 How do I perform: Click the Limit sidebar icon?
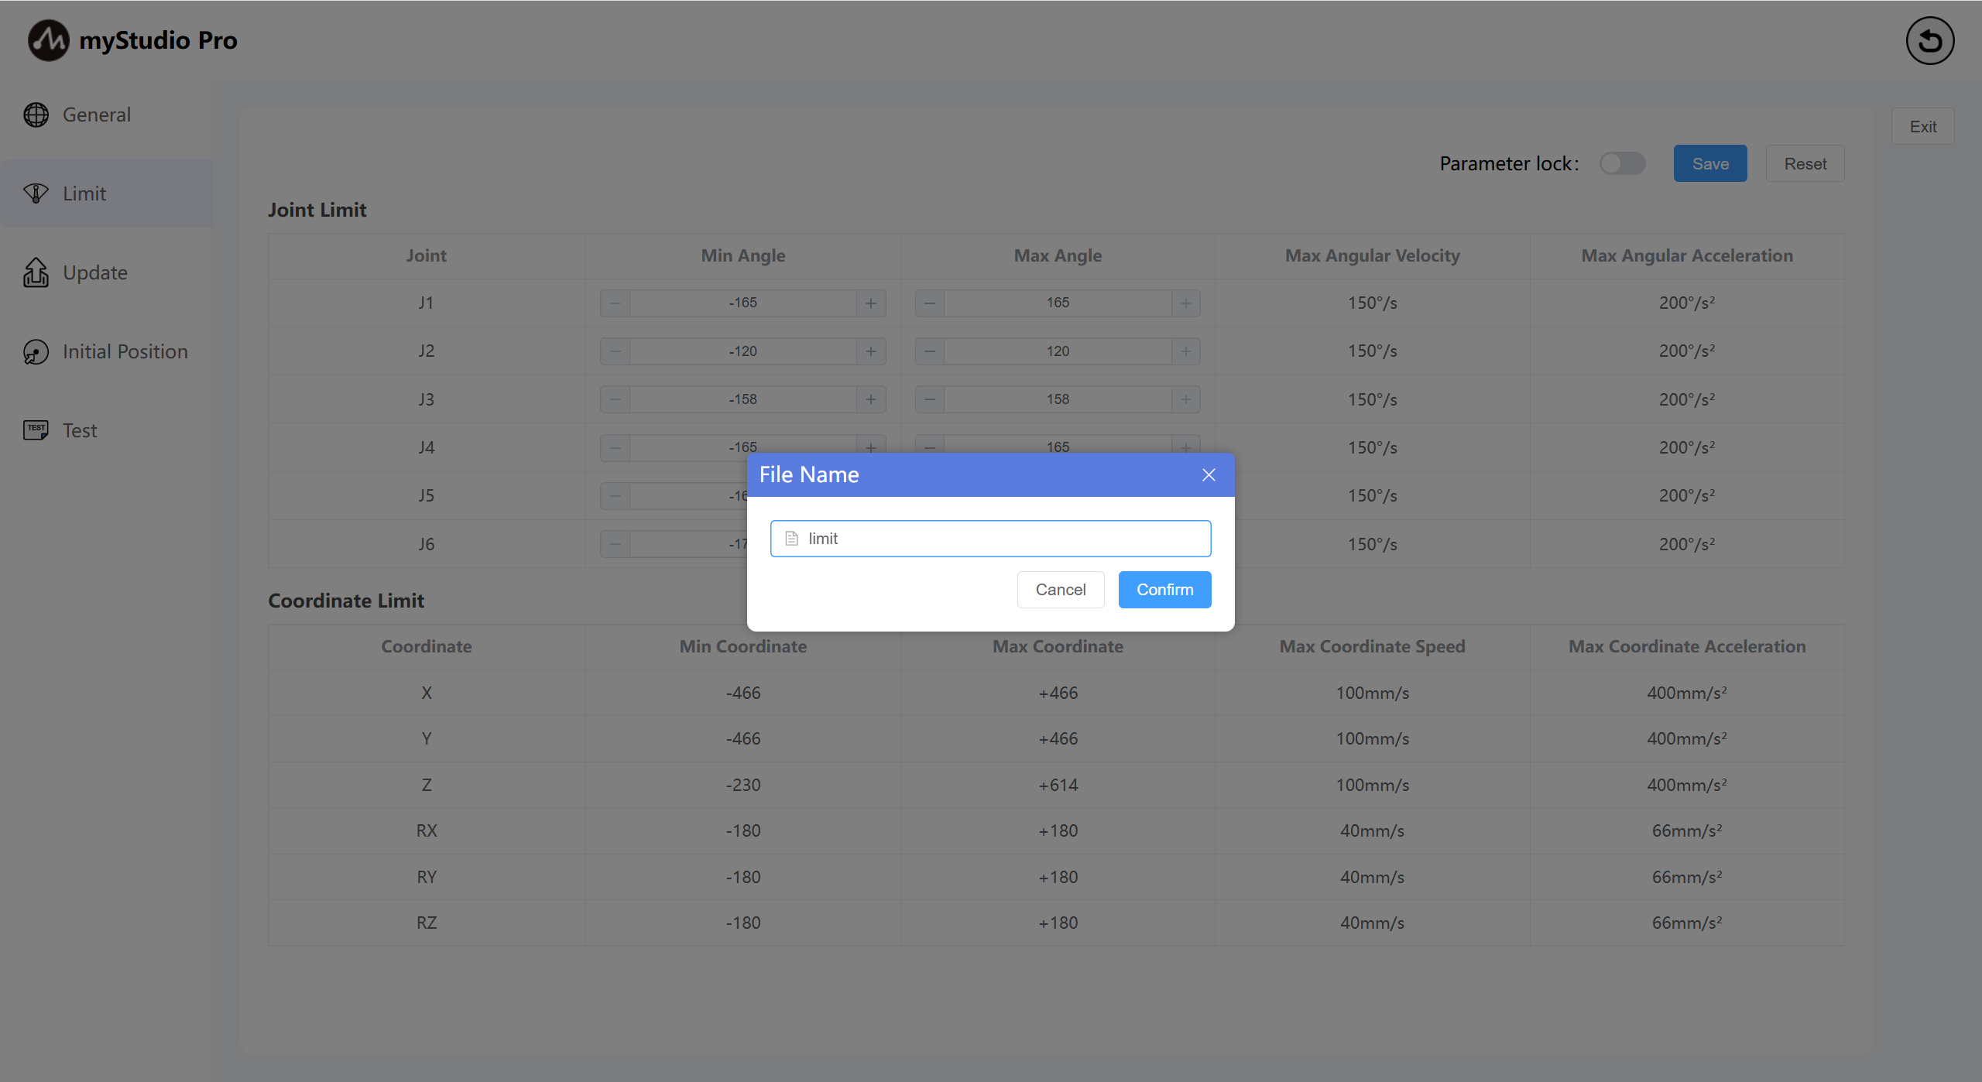coord(36,193)
